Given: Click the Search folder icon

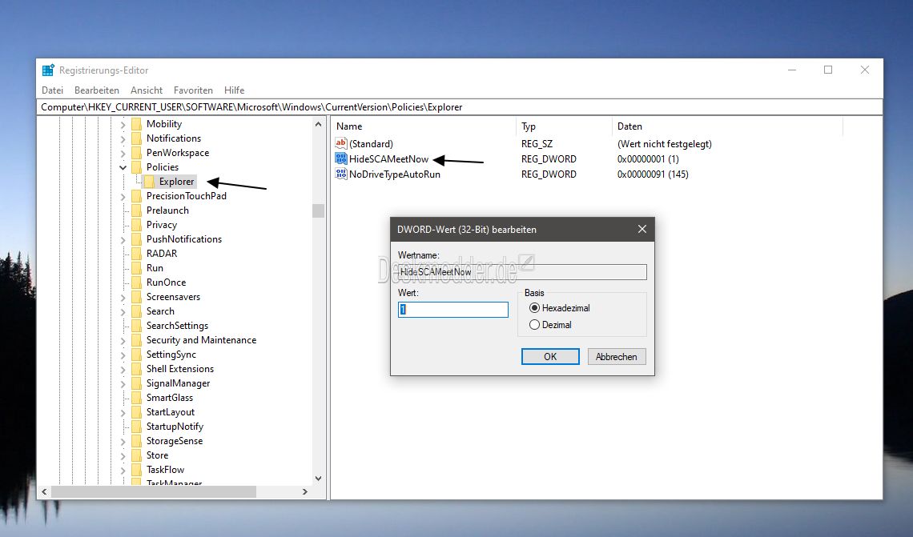Looking at the screenshot, I should (136, 311).
